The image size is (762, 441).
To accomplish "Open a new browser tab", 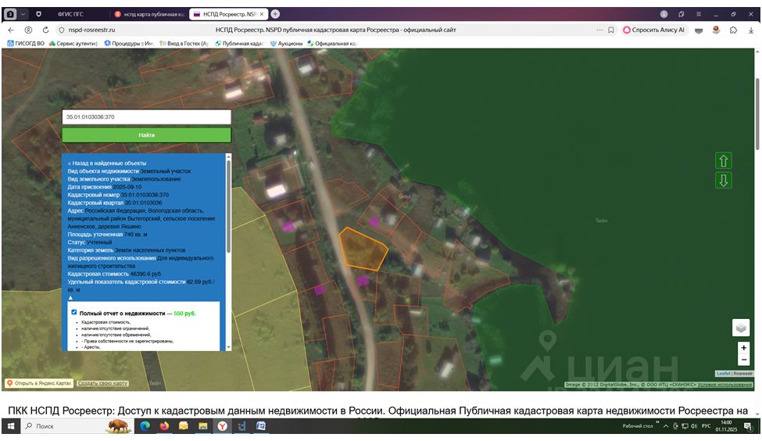I will 275,14.
